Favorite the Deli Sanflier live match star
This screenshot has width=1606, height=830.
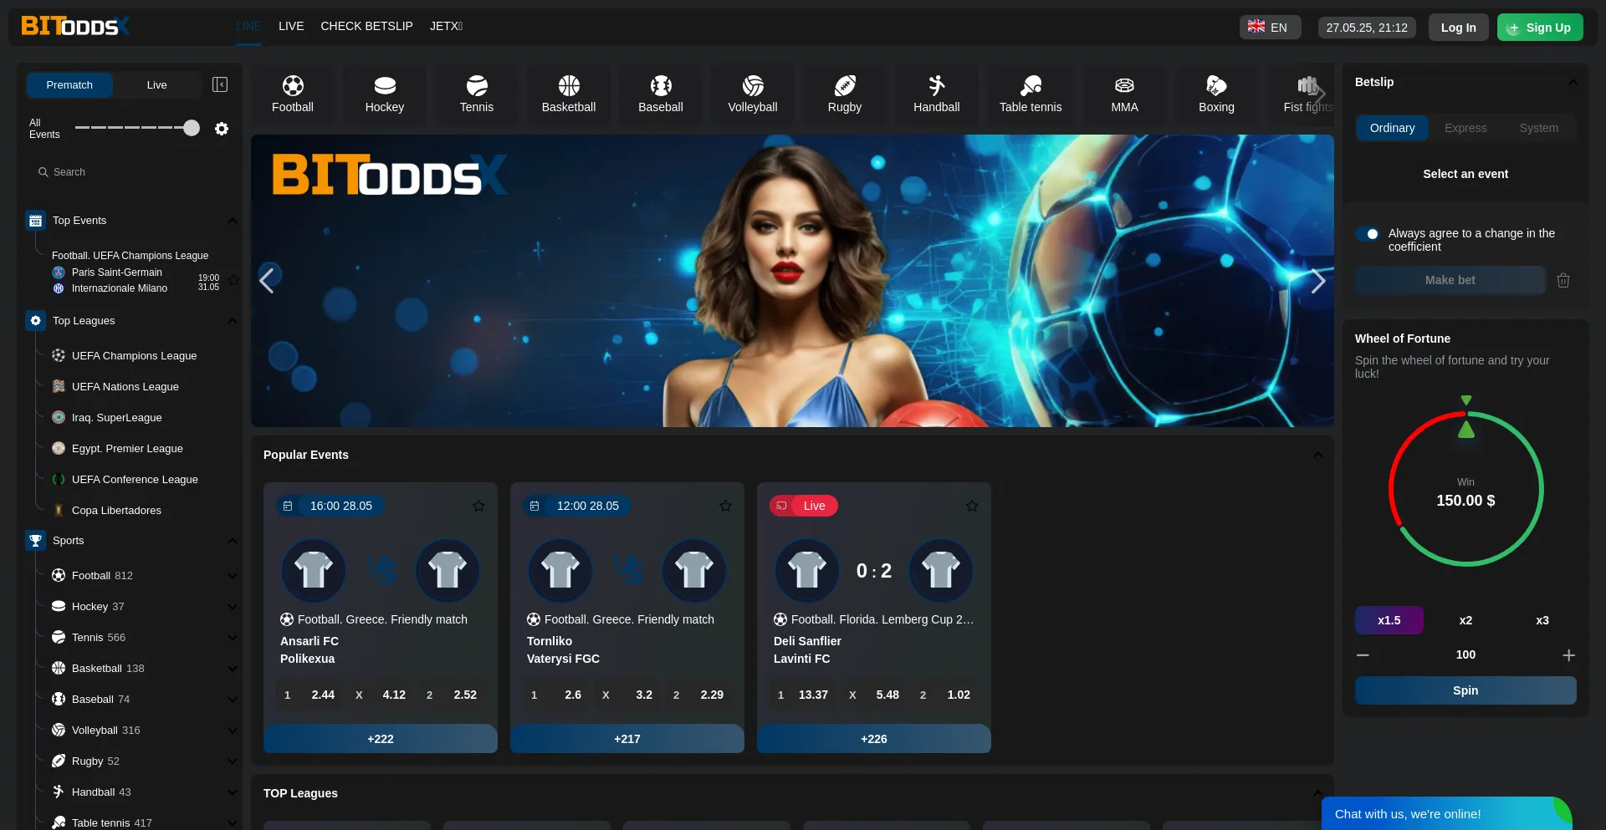pos(972,506)
